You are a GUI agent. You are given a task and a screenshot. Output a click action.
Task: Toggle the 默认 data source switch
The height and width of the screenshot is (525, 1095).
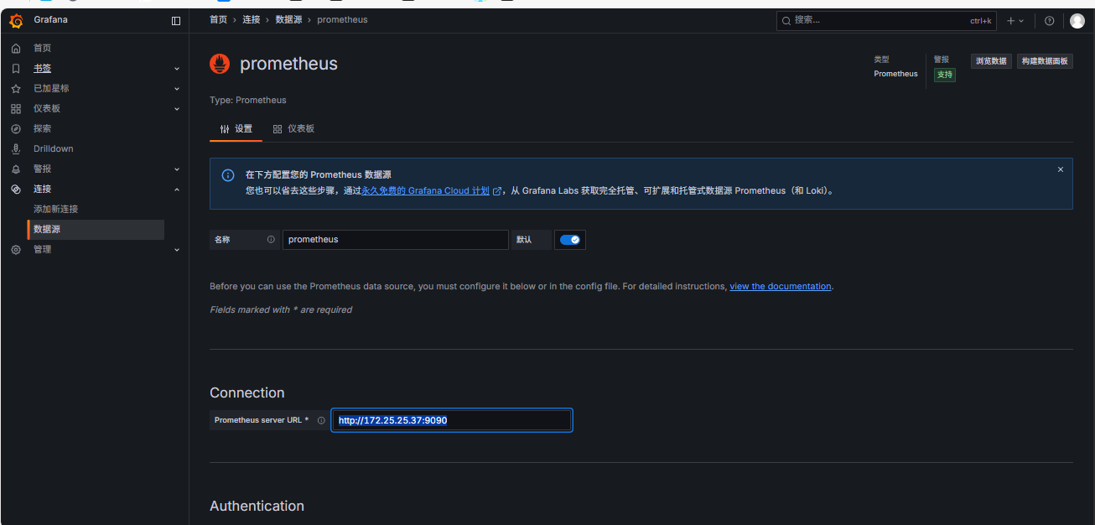(x=570, y=240)
